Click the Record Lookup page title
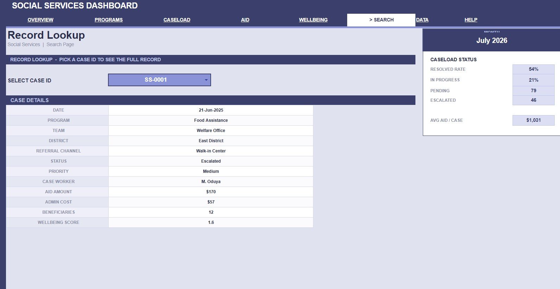 tap(46, 35)
